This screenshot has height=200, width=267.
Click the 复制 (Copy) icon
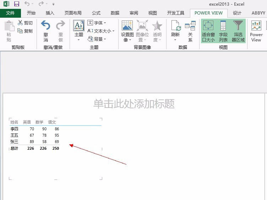click(20, 31)
